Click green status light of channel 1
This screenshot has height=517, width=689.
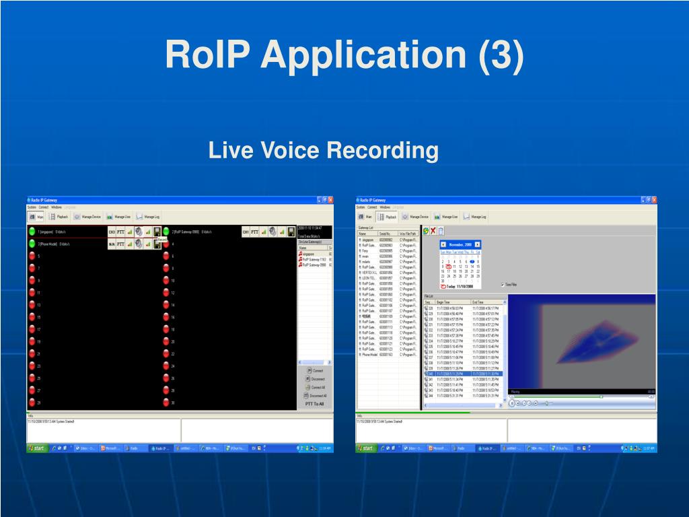[x=32, y=232]
